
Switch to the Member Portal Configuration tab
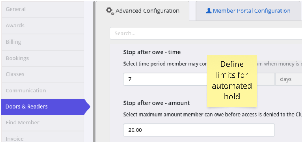[248, 11]
